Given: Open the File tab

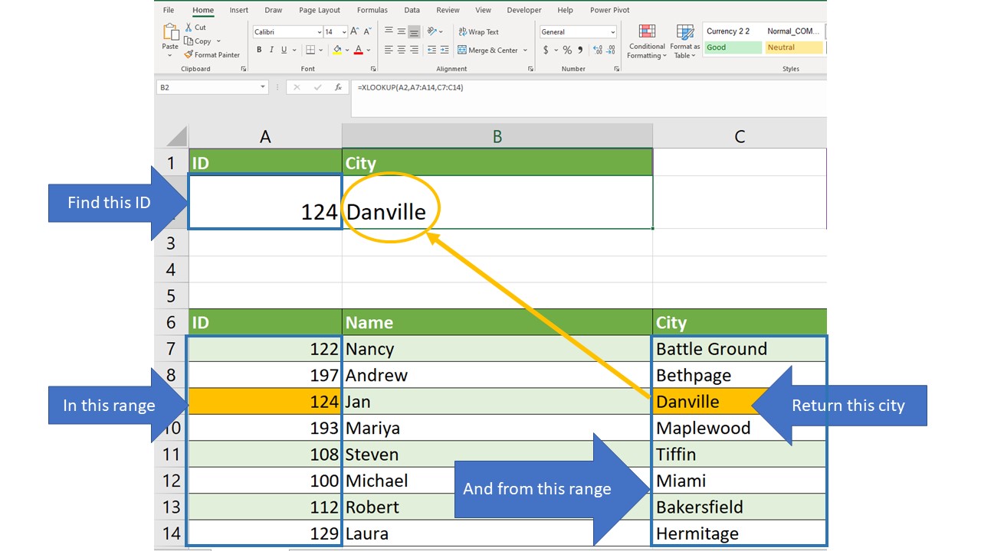Looking at the screenshot, I should pyautogui.click(x=169, y=10).
